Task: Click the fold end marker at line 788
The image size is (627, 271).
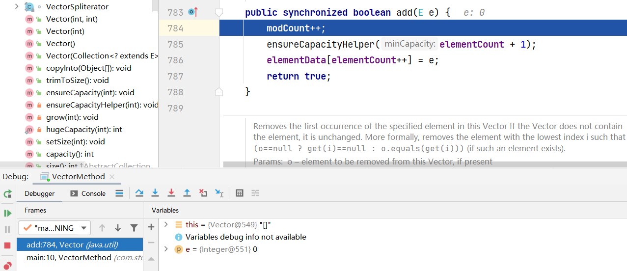Action: (x=219, y=92)
